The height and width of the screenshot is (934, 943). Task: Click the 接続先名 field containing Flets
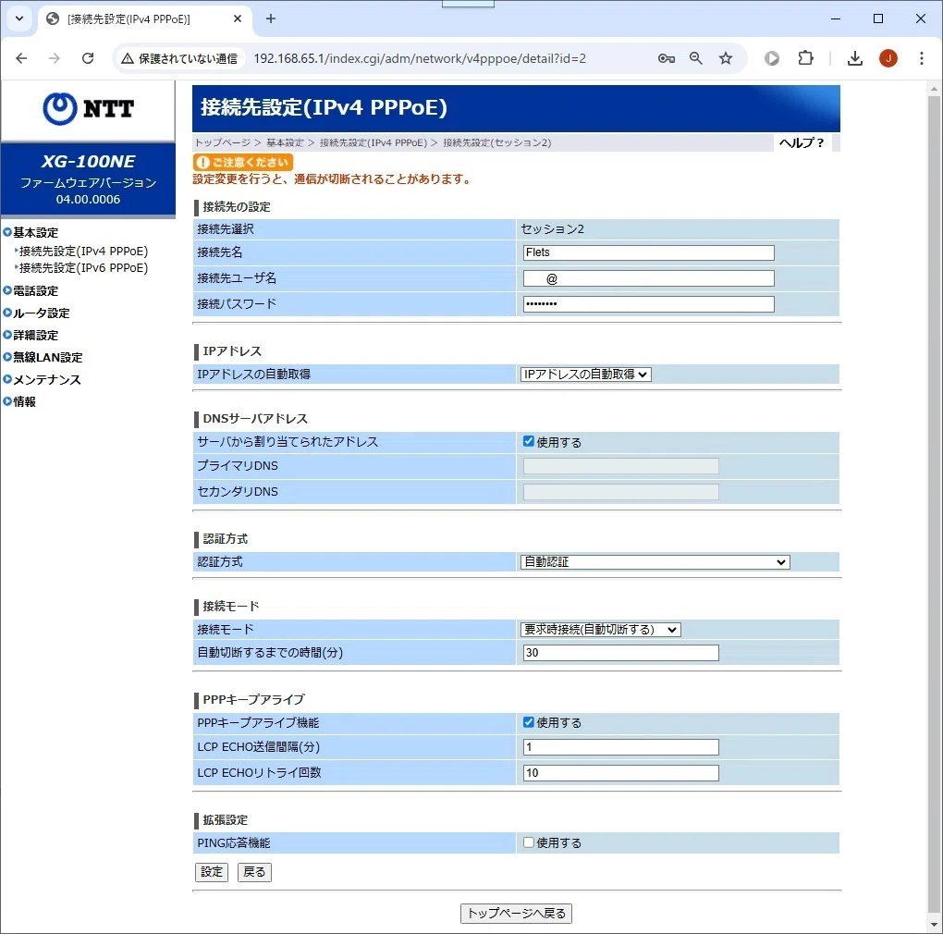tap(648, 252)
